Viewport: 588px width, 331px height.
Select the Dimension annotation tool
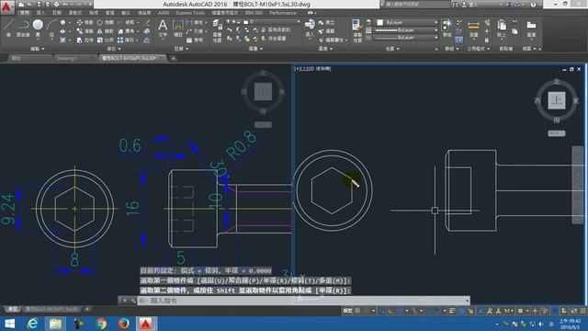(x=177, y=29)
